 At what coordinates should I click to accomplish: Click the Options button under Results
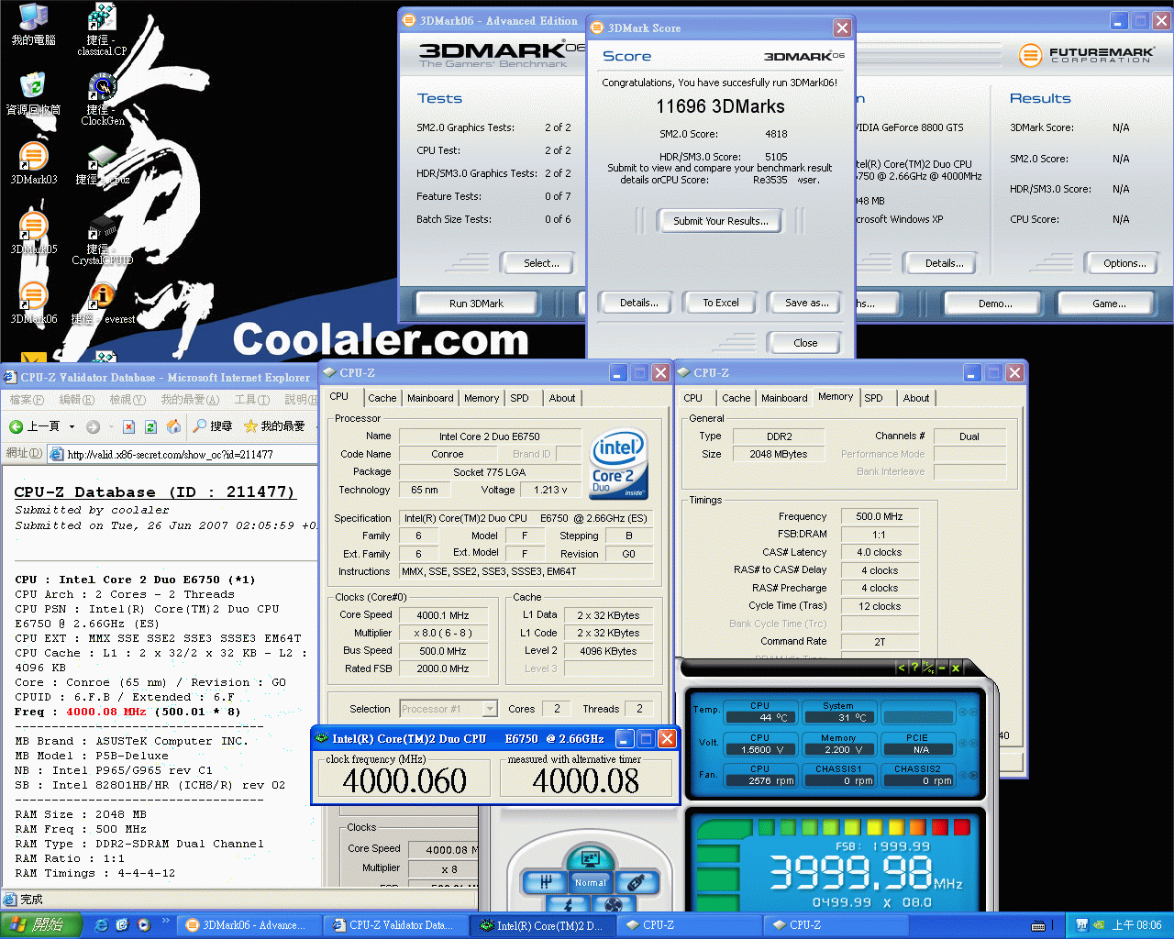[x=1124, y=263]
